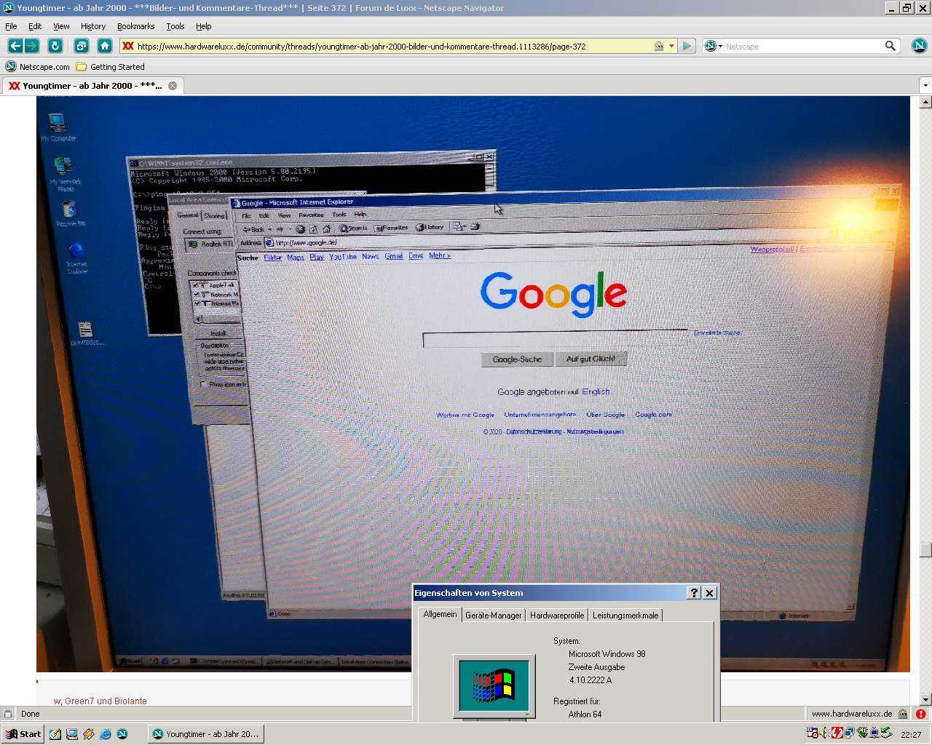Open the Getting Started bookmarks folder
932x745 pixels.
[111, 66]
